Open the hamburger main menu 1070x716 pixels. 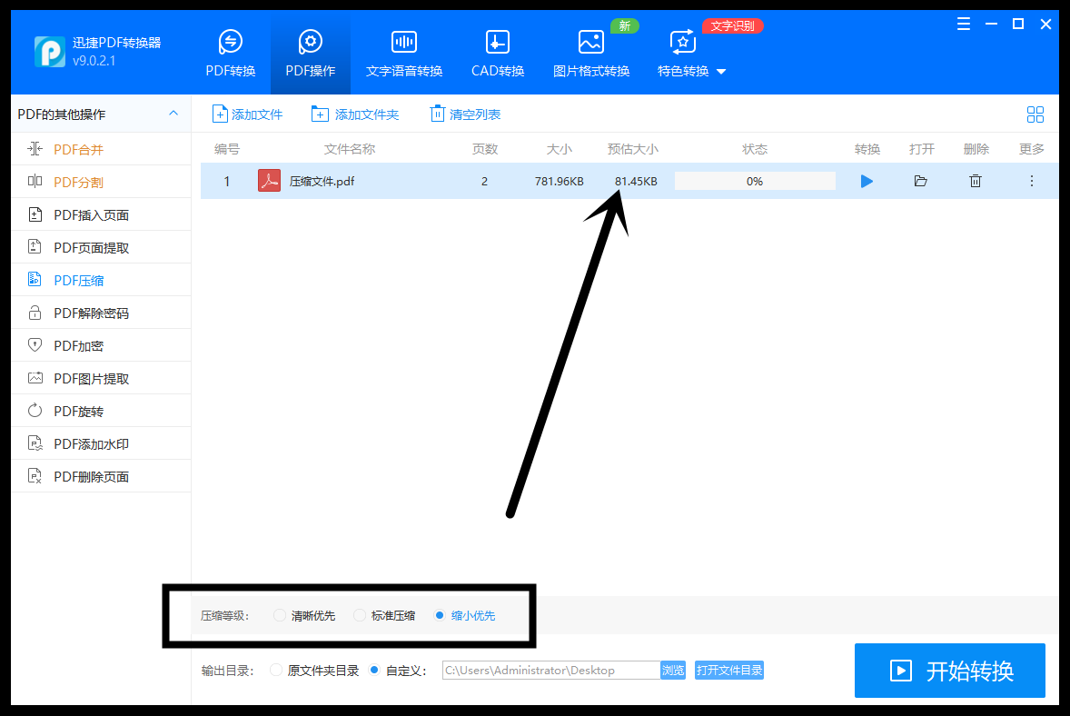click(x=964, y=25)
